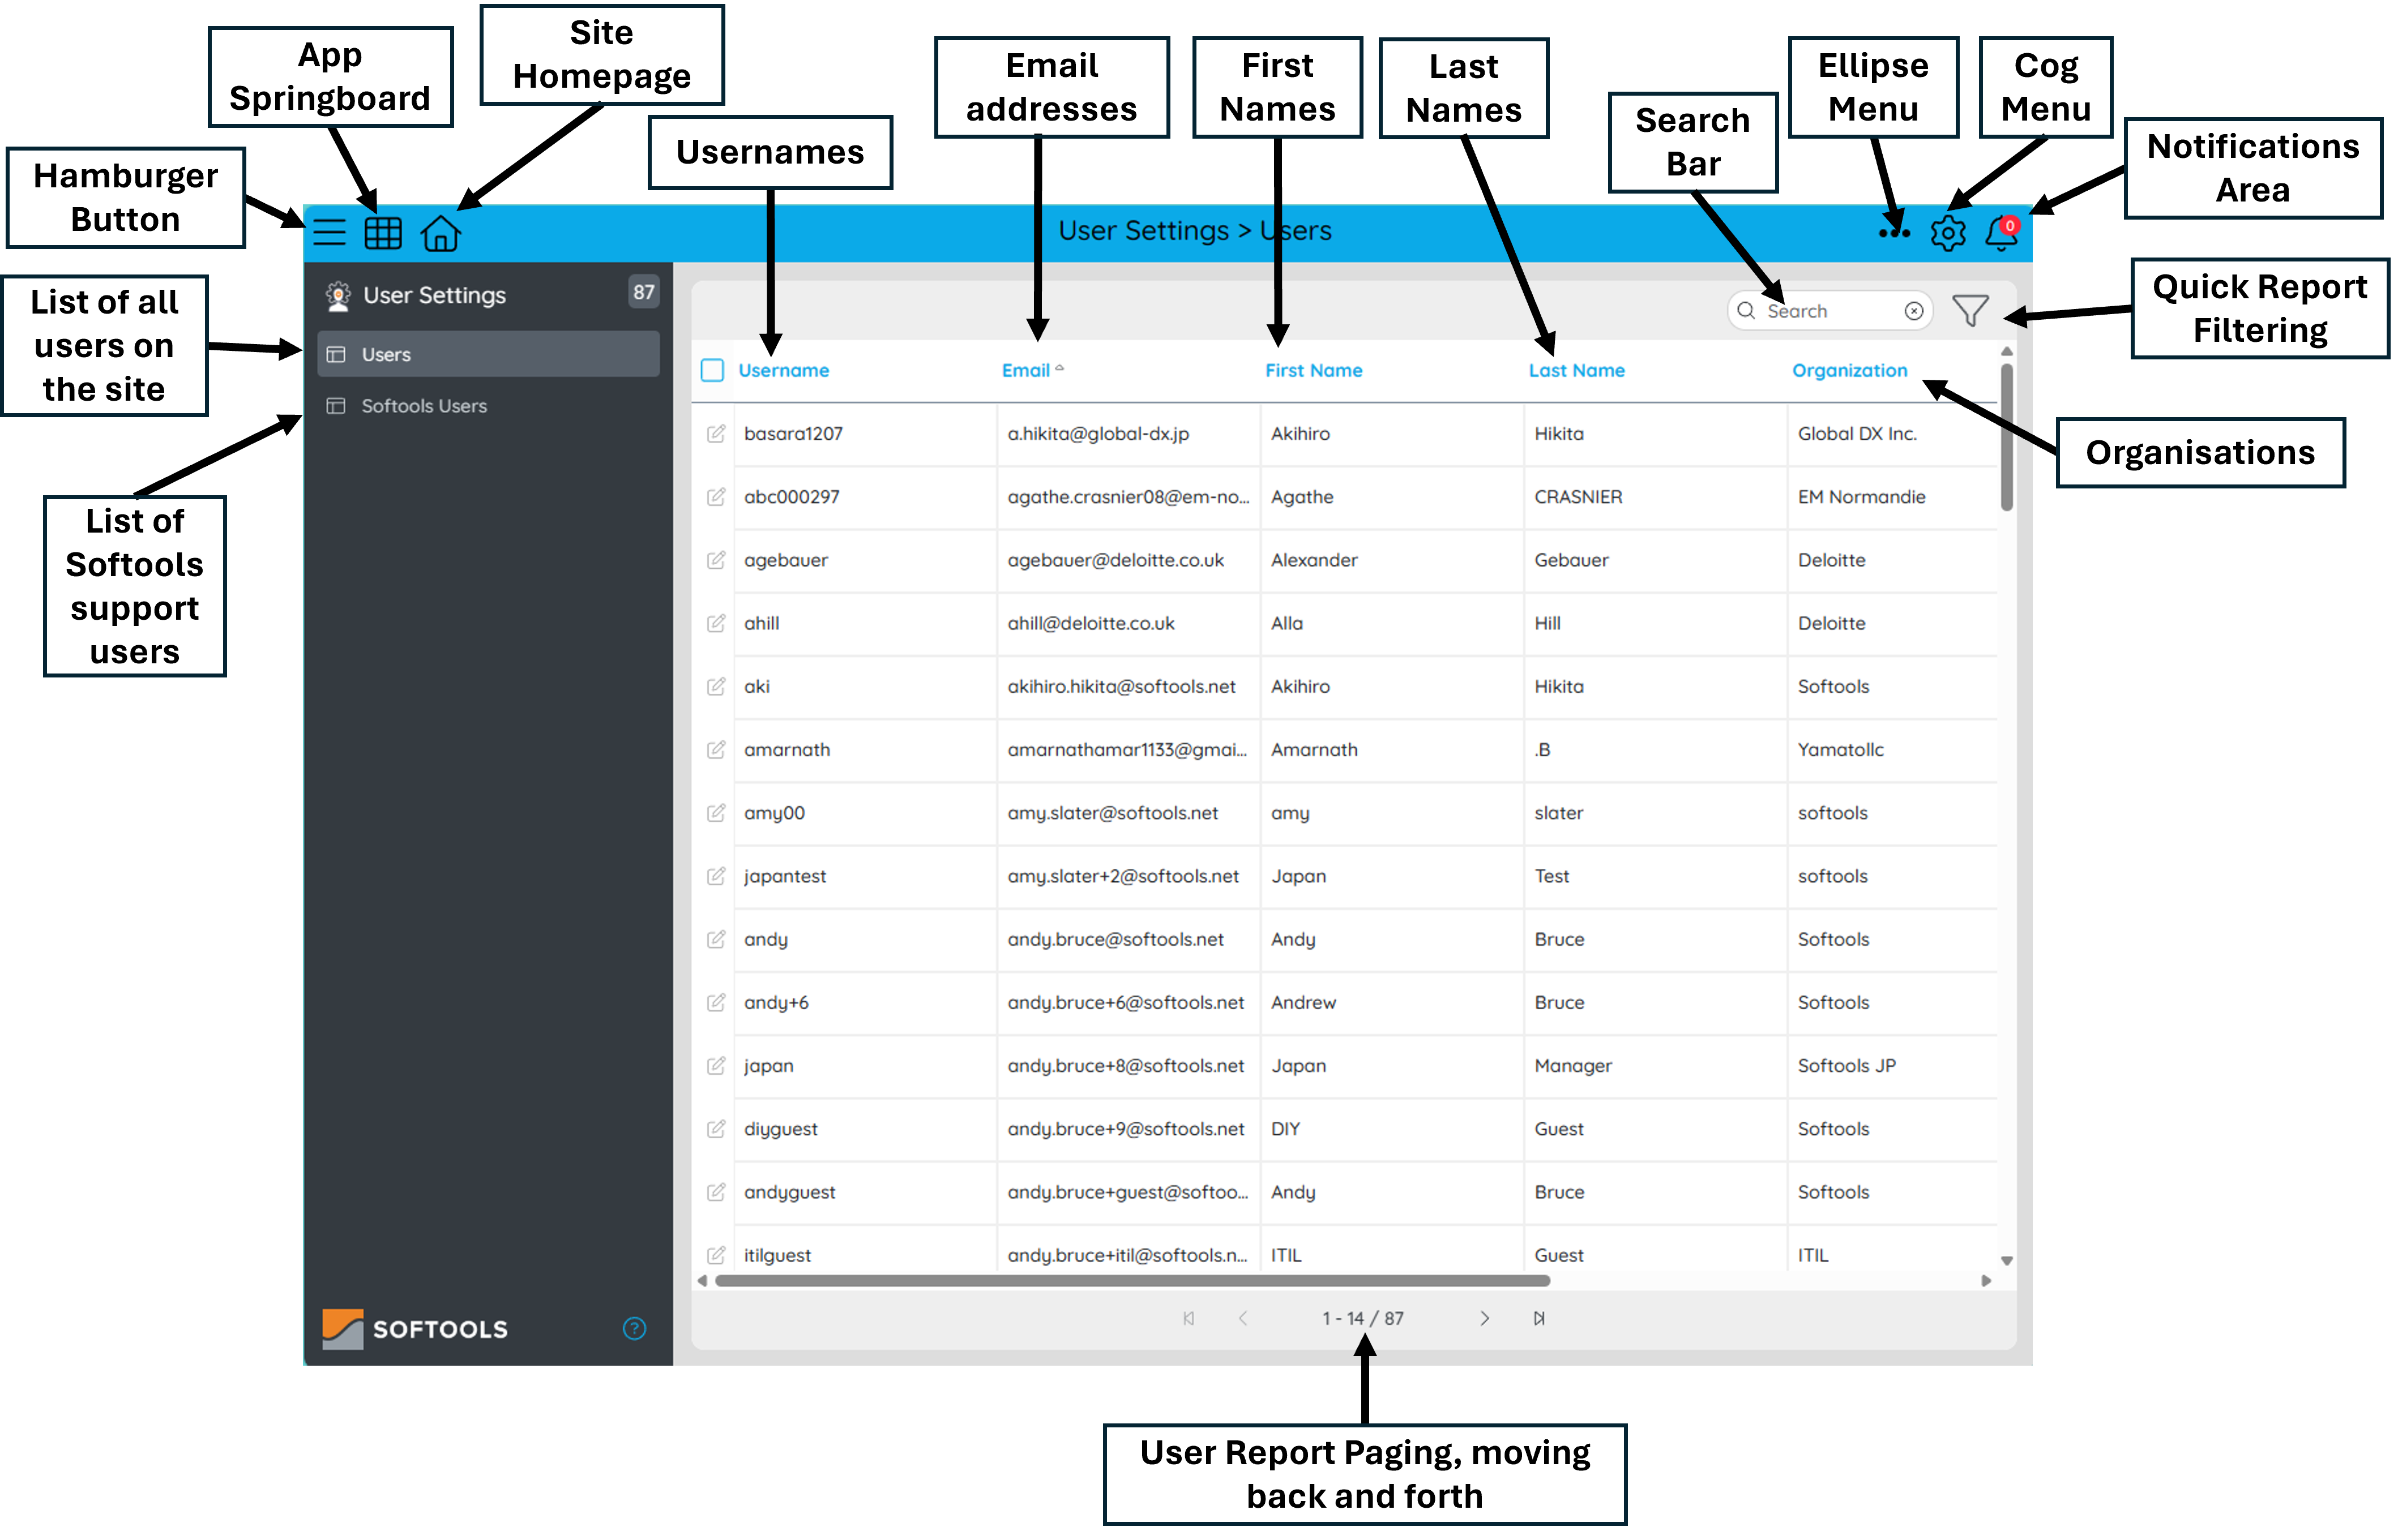The width and height of the screenshot is (2398, 1540).
Task: Edit user diyguest via pencil icon
Action: [x=715, y=1128]
